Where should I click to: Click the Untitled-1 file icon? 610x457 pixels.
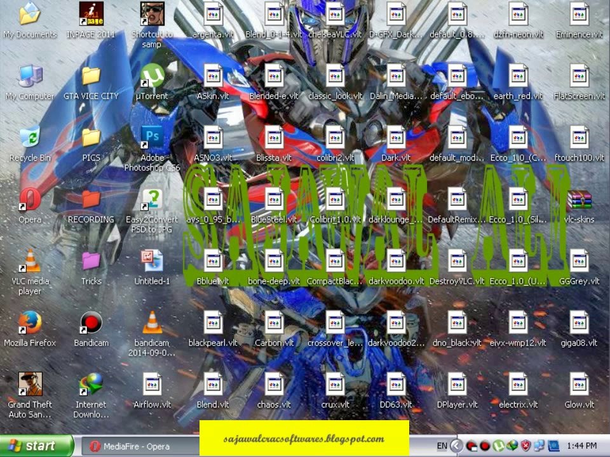(x=152, y=261)
